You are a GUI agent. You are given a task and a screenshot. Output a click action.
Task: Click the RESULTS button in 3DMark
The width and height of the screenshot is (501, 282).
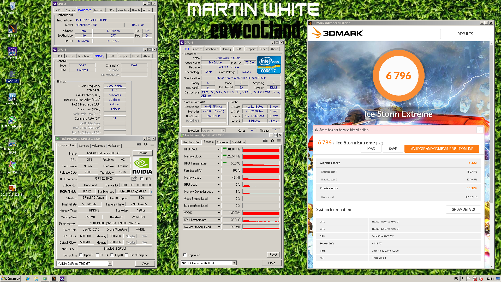465,34
